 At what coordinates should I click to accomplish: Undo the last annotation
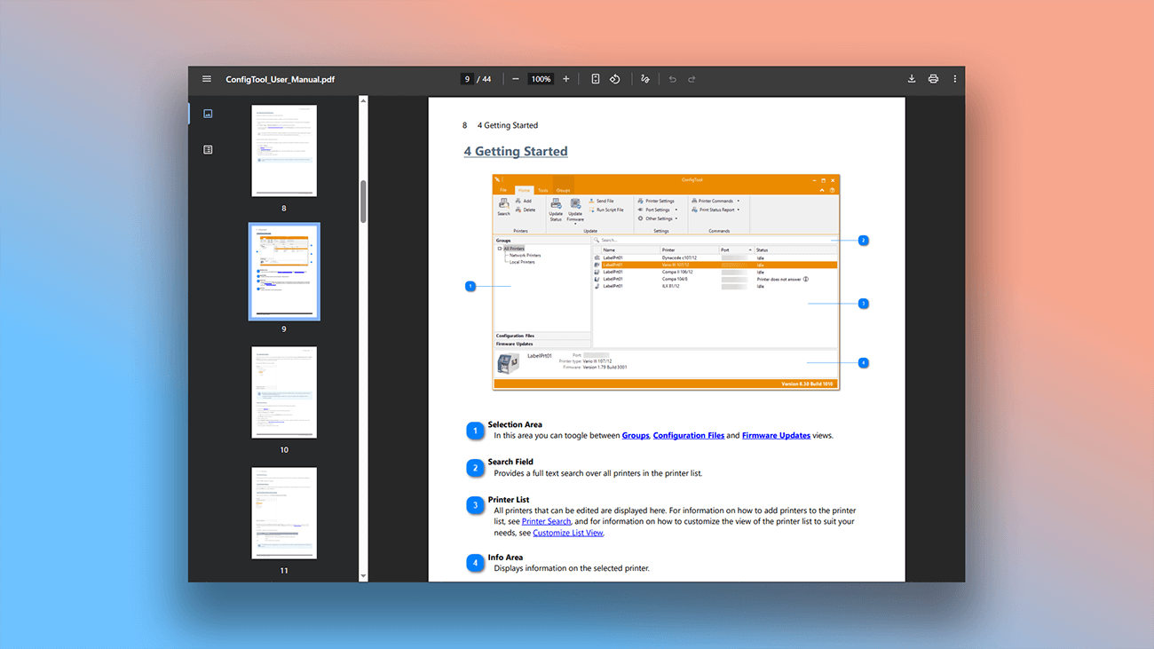(672, 78)
